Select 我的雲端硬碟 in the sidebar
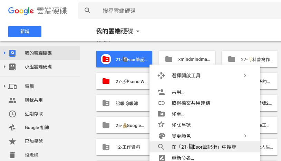281x161 pixels. coord(40,53)
